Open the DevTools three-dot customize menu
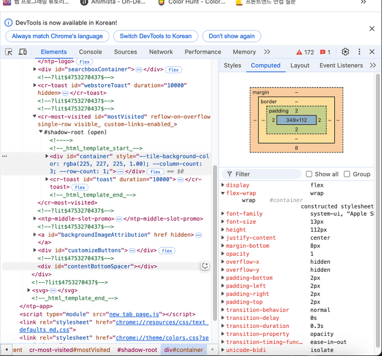Image resolution: width=382 pixels, height=356 pixels. [359, 52]
